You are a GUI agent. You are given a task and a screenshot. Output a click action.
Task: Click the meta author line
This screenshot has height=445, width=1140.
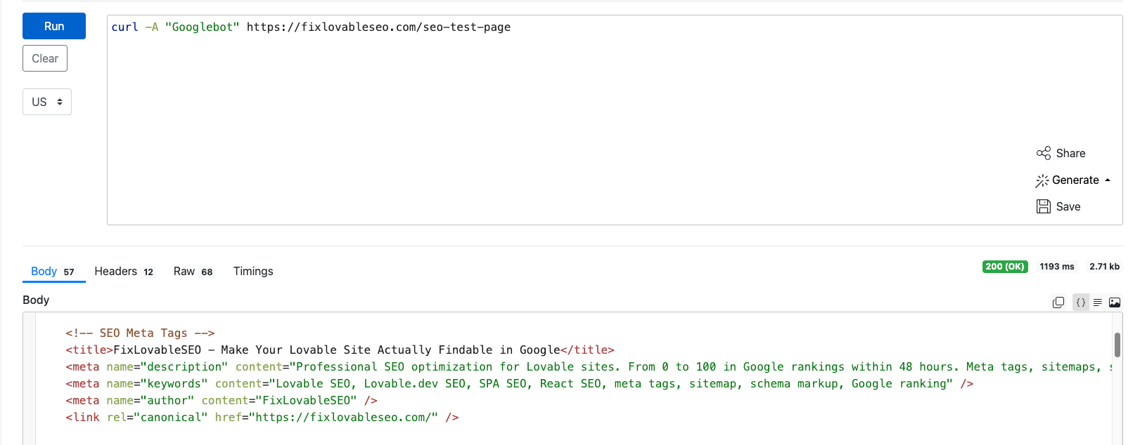(222, 400)
